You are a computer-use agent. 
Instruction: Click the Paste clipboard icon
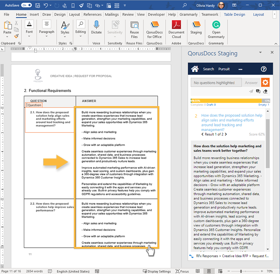coord(7,25)
